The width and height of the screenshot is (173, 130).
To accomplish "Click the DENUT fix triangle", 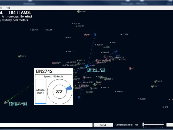I will pos(31,30).
